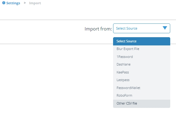Click the Import from label text
Image resolution: width=176 pixels, height=114 pixels.
click(x=98, y=29)
